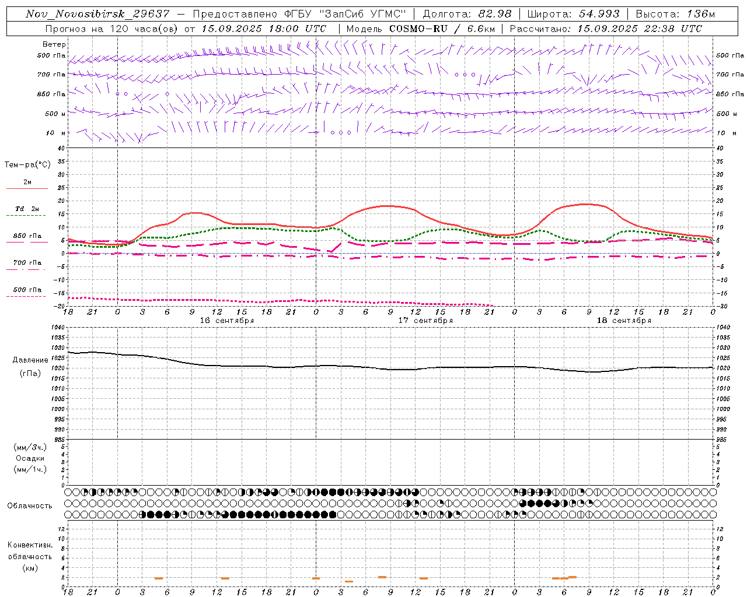Viewport: 747px width, 597px height.
Task: Click the 500 м wind level label beside Ветер
Action: click(55, 114)
